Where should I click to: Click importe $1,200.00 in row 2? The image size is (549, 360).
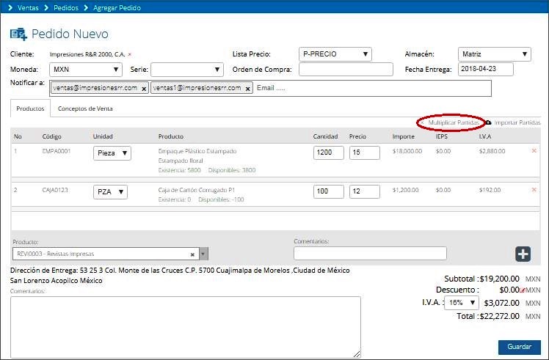[x=405, y=190]
